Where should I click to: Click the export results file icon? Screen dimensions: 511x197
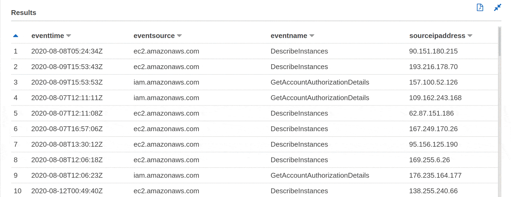[x=480, y=7]
